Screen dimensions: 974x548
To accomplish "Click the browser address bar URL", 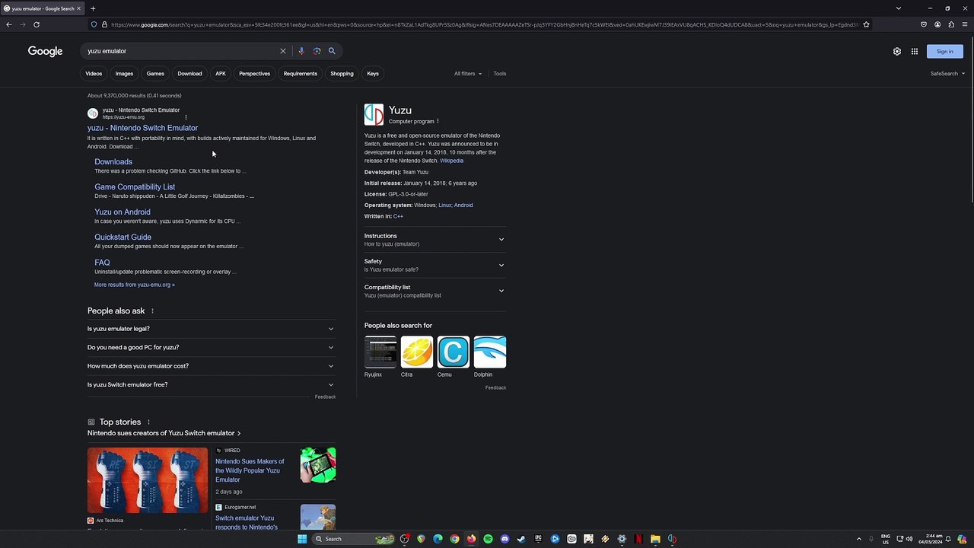I will click(484, 24).
